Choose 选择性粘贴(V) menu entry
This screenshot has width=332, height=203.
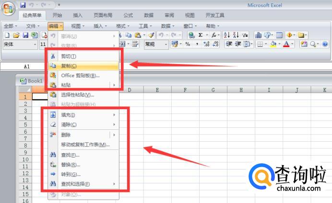point(83,95)
